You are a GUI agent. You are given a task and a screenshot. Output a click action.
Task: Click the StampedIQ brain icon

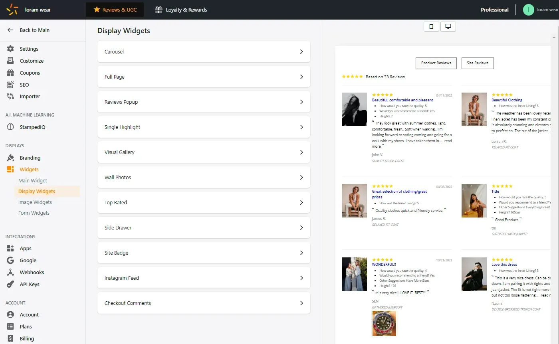[x=11, y=127]
